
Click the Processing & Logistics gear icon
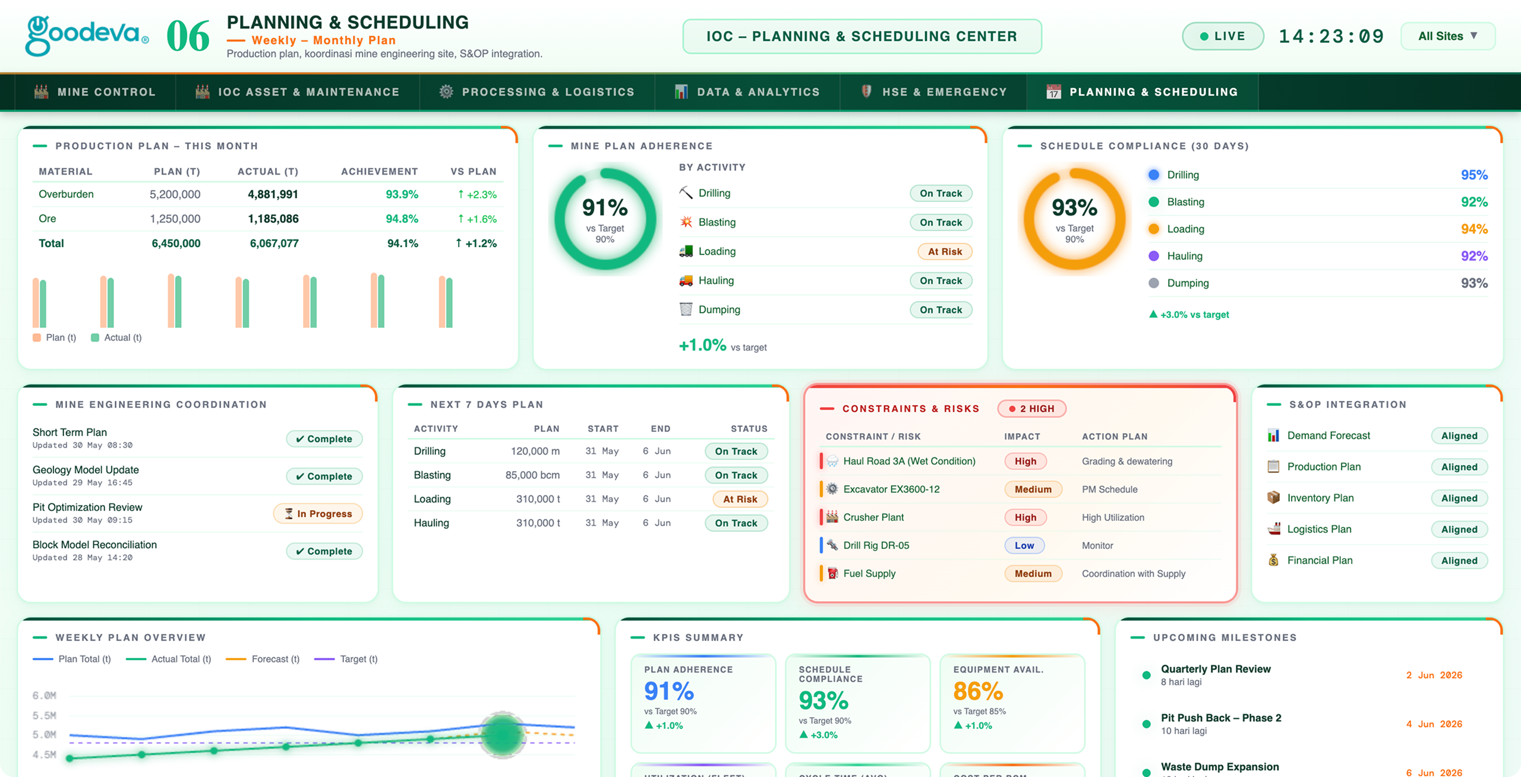446,91
